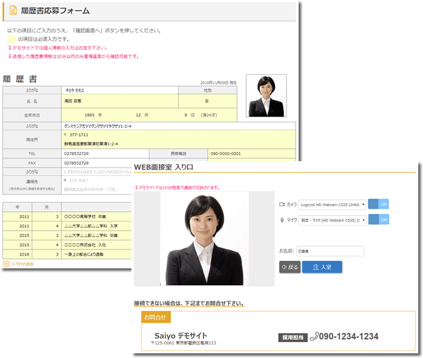Toggle the camera ON switch
This screenshot has height=358, width=423.
[x=378, y=204]
